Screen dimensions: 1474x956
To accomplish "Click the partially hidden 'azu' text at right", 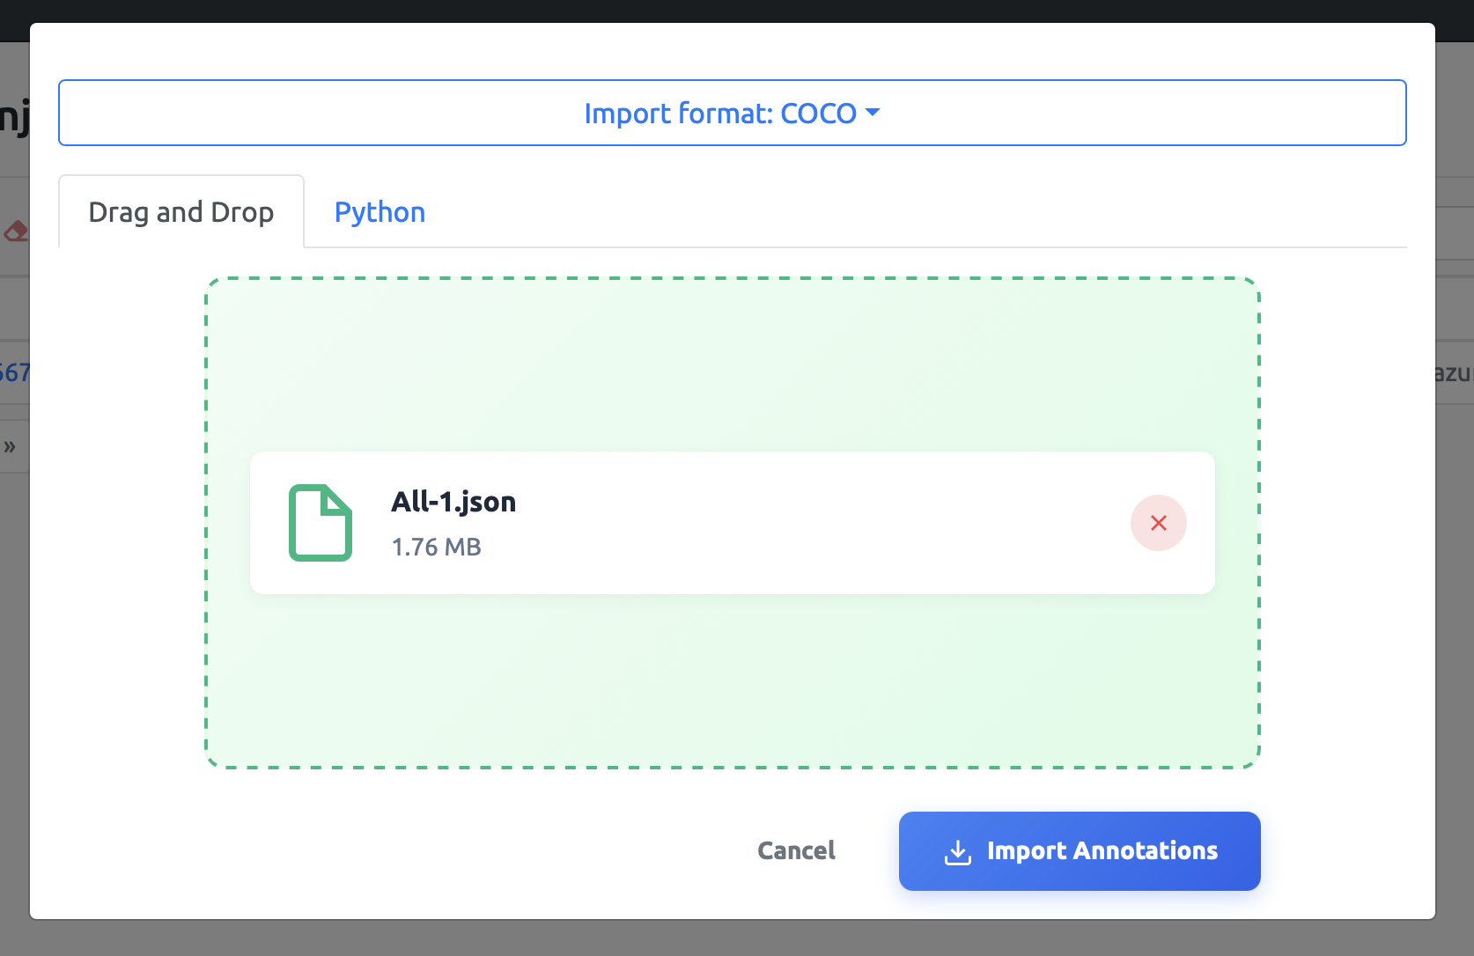I will [x=1454, y=372].
